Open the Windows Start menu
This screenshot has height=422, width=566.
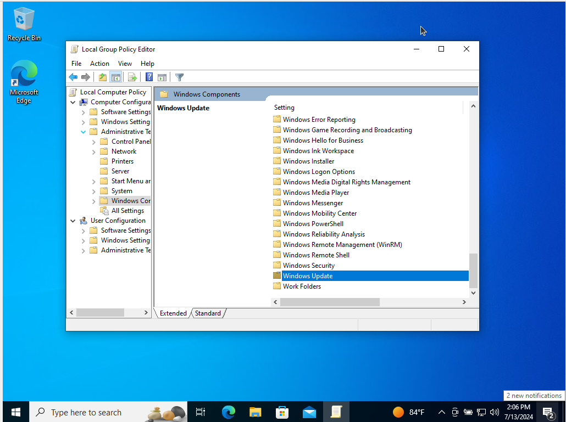click(x=16, y=412)
